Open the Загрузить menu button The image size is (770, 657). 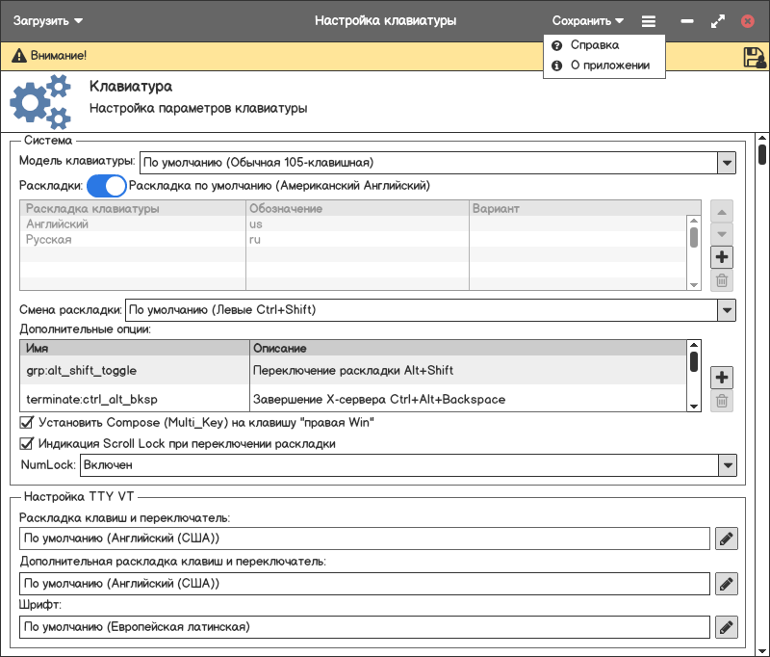pyautogui.click(x=47, y=20)
